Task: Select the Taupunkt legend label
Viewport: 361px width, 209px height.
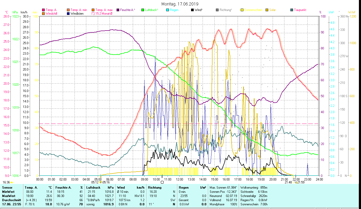Action: 300,10
